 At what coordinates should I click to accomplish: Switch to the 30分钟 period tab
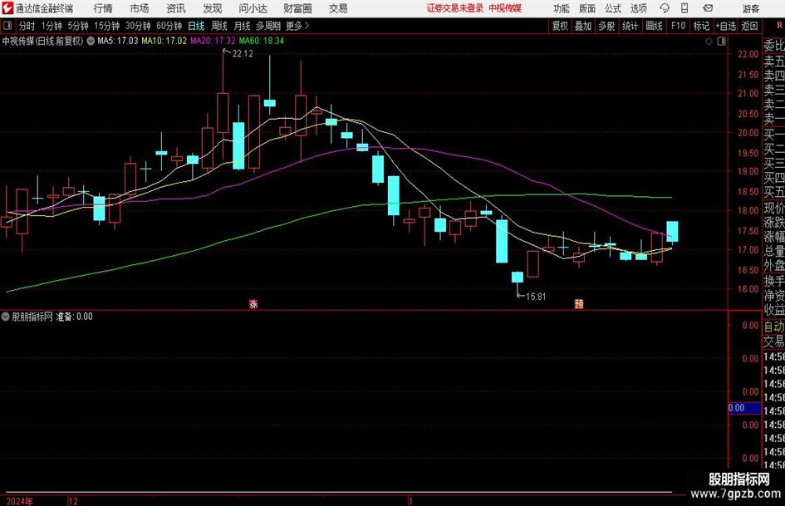[x=138, y=26]
